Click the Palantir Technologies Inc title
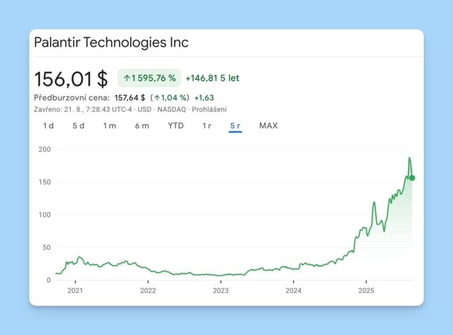This screenshot has height=335, width=453. tap(111, 42)
